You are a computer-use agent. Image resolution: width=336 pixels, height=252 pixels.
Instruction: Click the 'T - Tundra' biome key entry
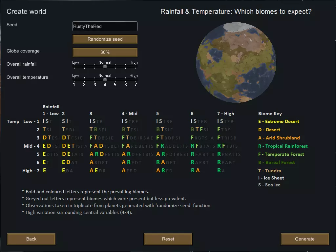point(270,171)
